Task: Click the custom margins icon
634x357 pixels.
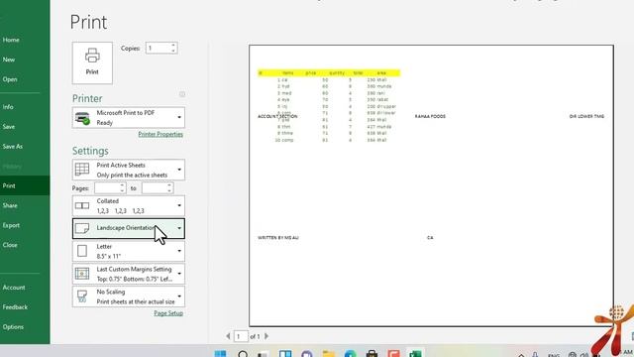Action: coord(82,274)
